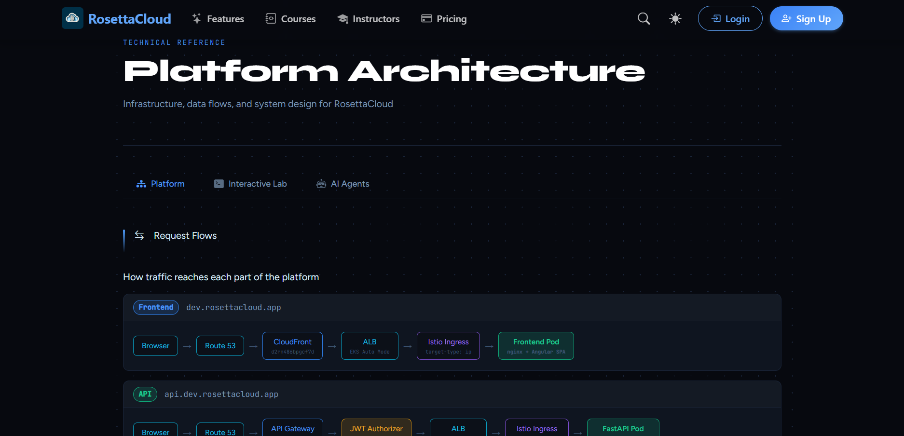Click the Sign Up button

pyautogui.click(x=807, y=19)
